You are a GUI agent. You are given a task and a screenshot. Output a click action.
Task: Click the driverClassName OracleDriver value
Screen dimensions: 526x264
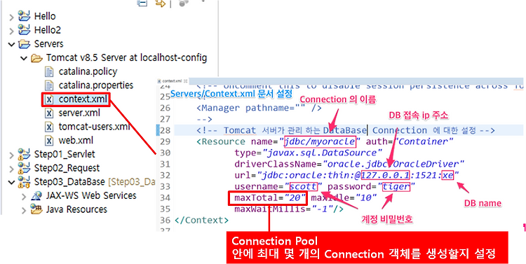[393, 164]
